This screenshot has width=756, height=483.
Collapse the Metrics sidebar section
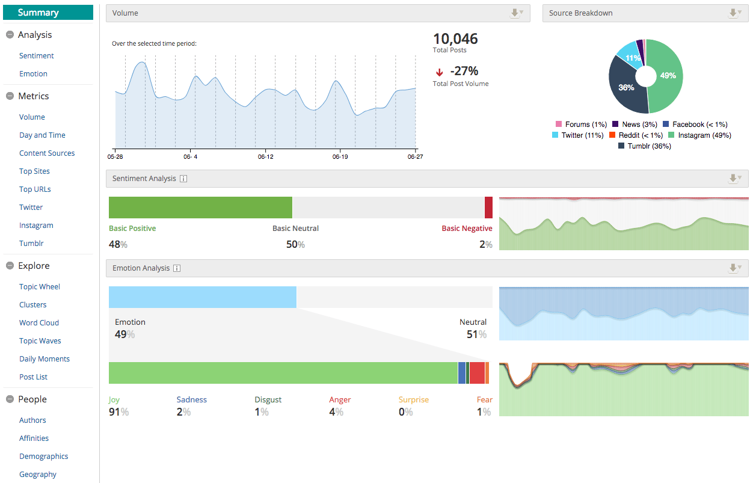pos(10,96)
